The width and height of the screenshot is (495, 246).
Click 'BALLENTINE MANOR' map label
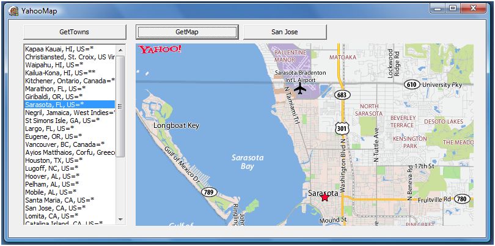(290, 56)
